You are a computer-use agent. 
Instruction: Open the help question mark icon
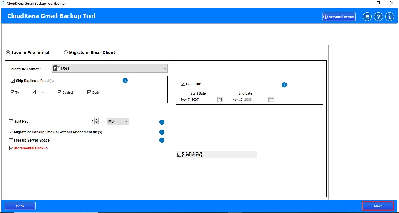point(378,17)
